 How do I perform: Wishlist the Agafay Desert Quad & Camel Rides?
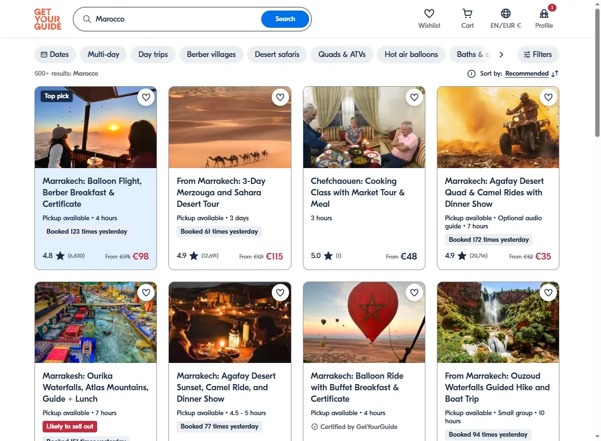coord(548,97)
